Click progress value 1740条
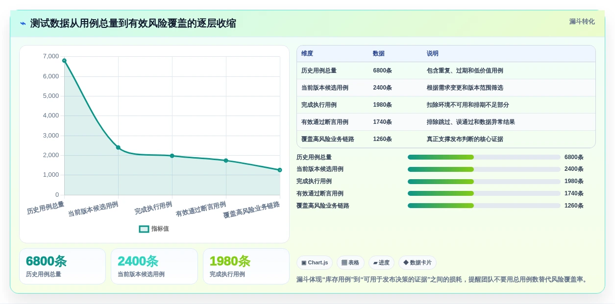 coord(574,193)
